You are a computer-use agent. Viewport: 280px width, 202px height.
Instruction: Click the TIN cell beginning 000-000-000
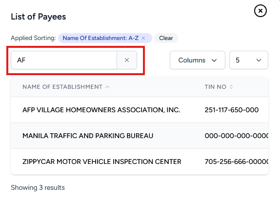[x=237, y=136]
